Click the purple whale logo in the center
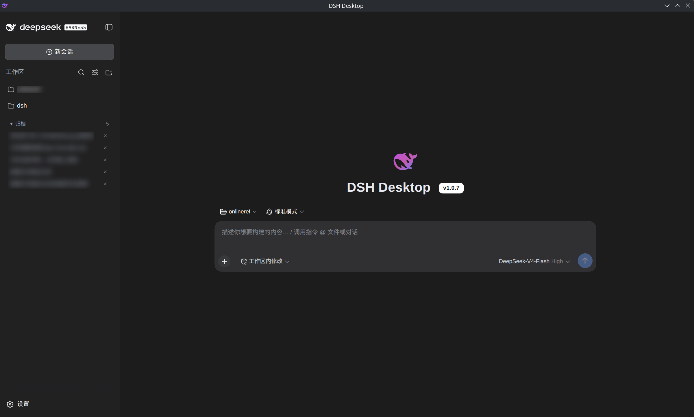 [x=405, y=161]
